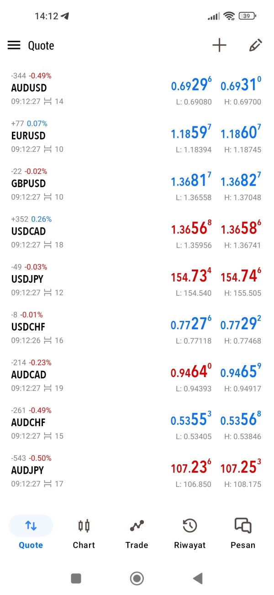Select the EURUSD symbol name
Viewport: 274px width, 595px height.
click(28, 136)
